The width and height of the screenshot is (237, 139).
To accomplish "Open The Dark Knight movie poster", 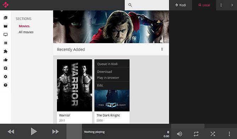I will pyautogui.click(x=112, y=100).
